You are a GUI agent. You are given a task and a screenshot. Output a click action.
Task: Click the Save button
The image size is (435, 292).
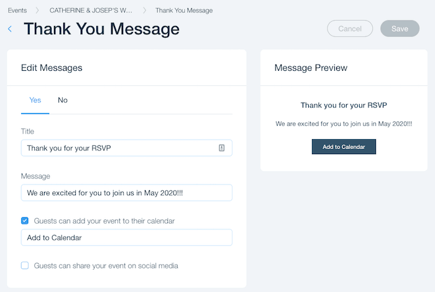(x=400, y=29)
